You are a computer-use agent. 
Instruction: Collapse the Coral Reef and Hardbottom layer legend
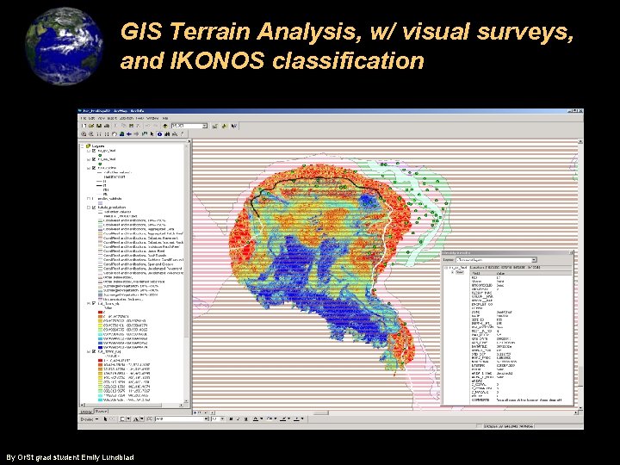89,208
